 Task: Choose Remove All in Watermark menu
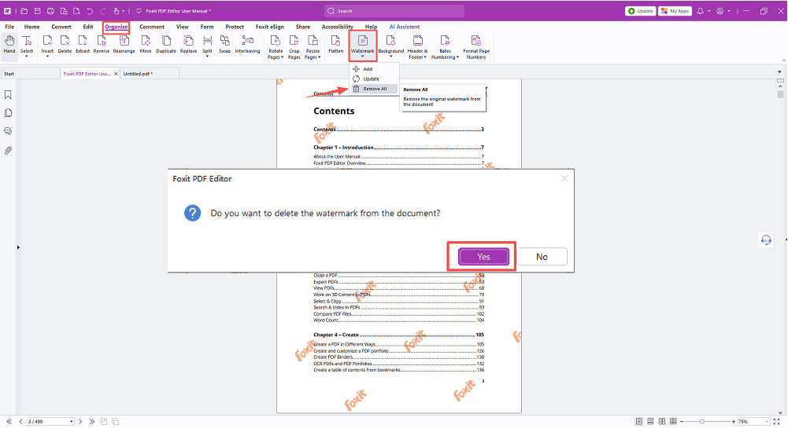point(375,89)
